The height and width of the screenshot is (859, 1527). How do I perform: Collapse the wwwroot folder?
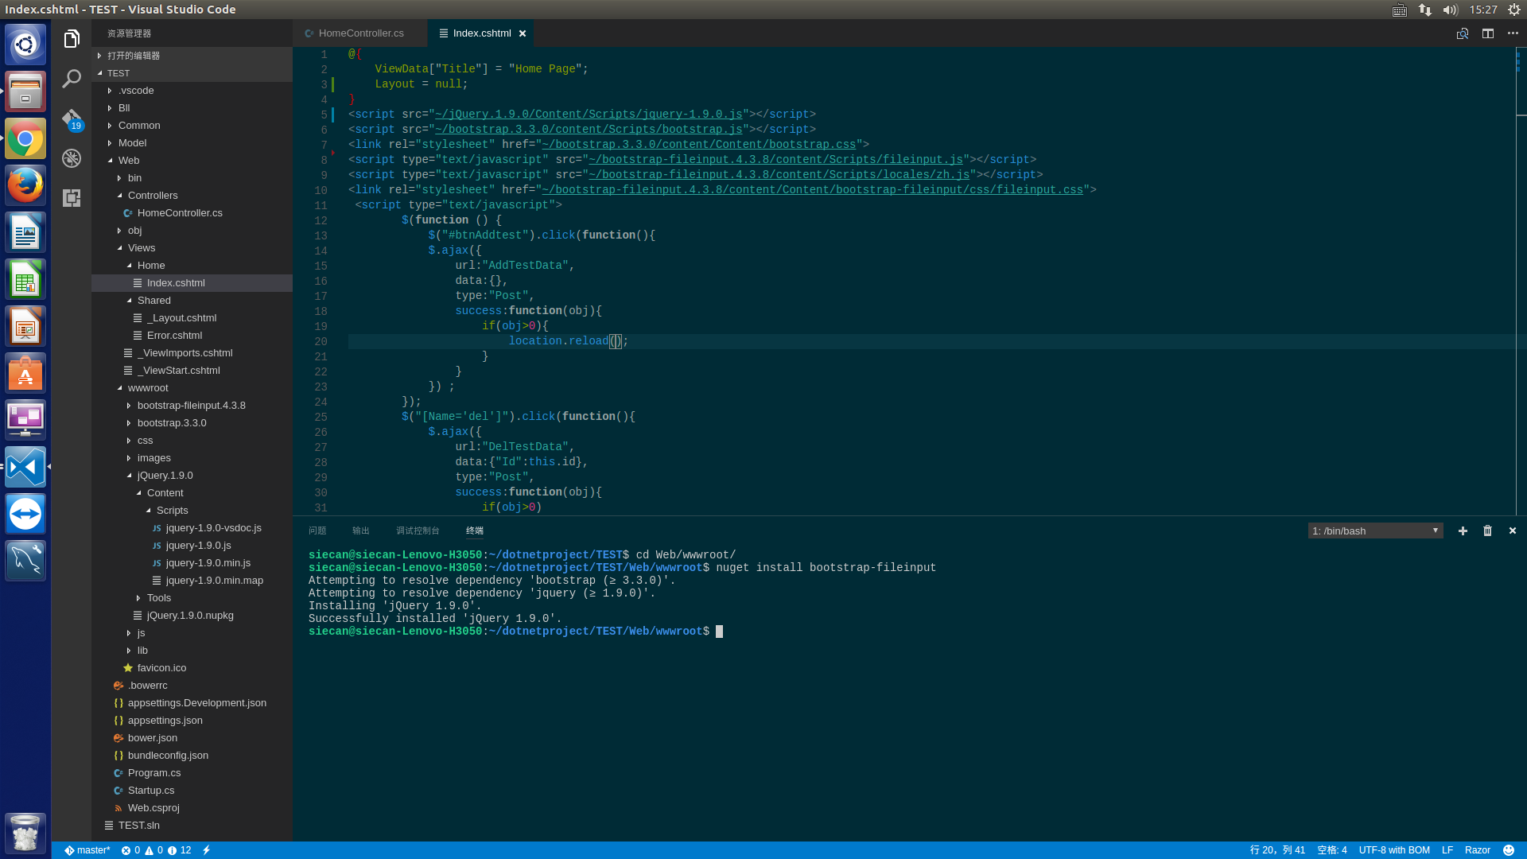tap(192, 388)
